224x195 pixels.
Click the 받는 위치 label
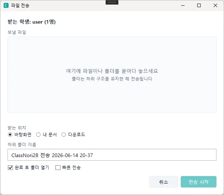(x=17, y=128)
